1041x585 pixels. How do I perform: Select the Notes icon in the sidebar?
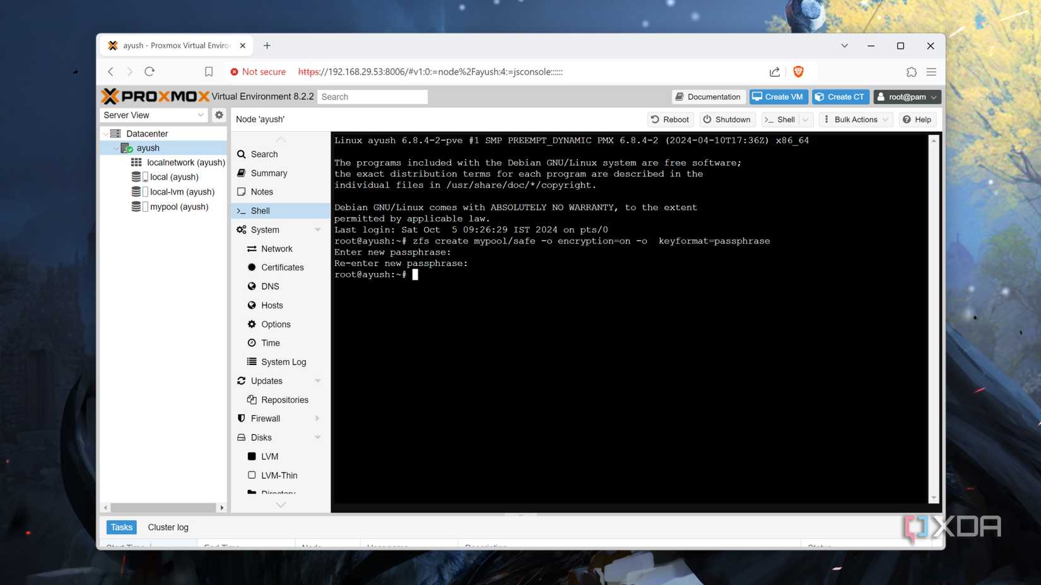click(261, 192)
